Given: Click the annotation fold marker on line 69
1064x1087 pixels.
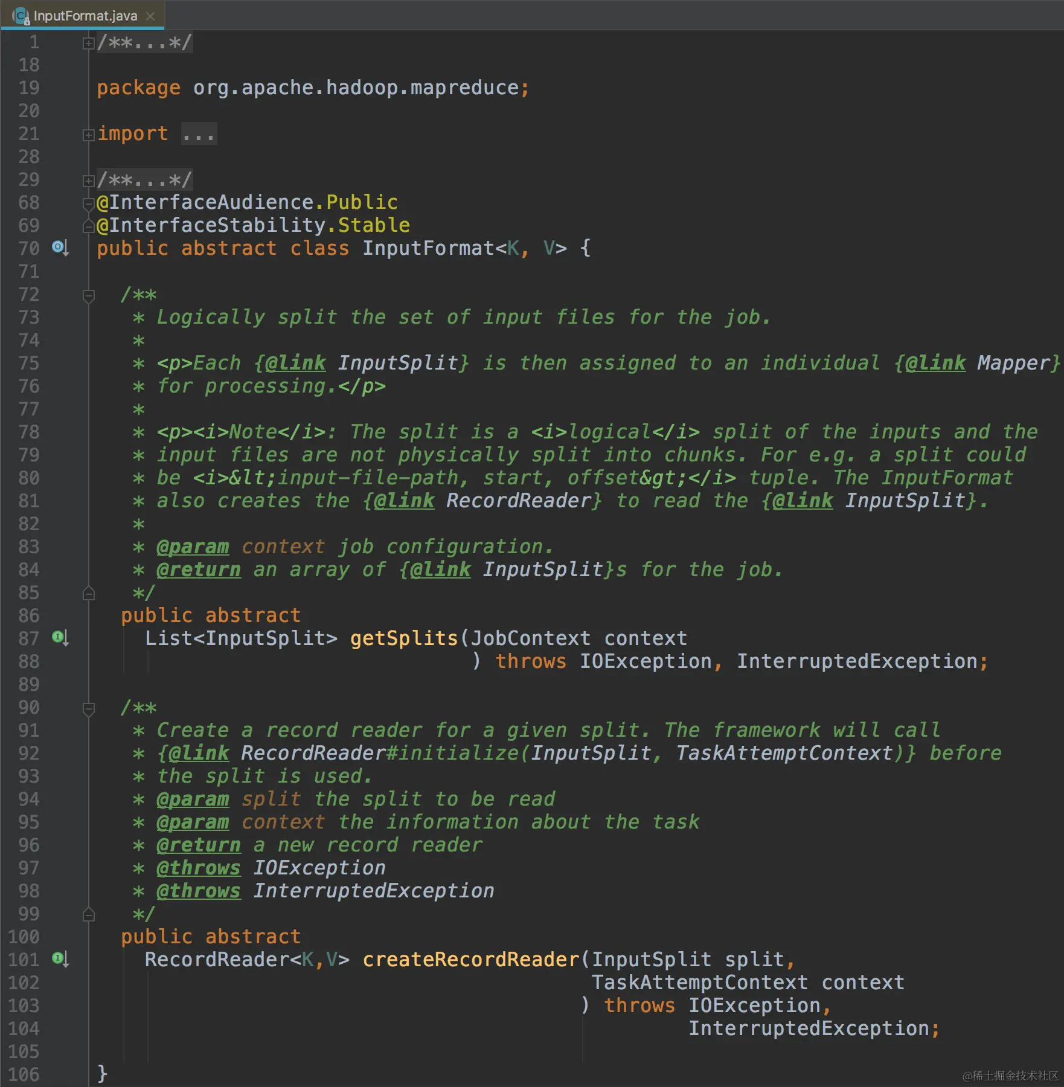Looking at the screenshot, I should coord(88,226).
